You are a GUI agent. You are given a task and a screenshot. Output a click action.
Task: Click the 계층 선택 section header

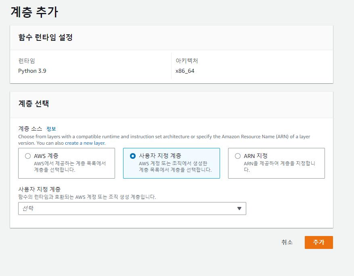point(34,103)
